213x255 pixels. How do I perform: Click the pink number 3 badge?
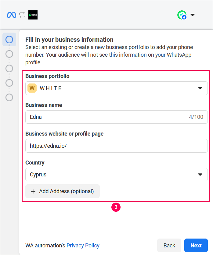point(116,207)
